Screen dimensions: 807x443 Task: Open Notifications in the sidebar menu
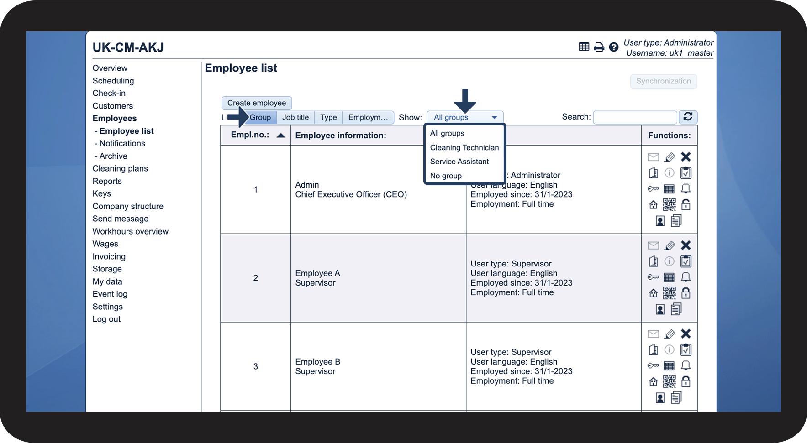click(x=122, y=143)
